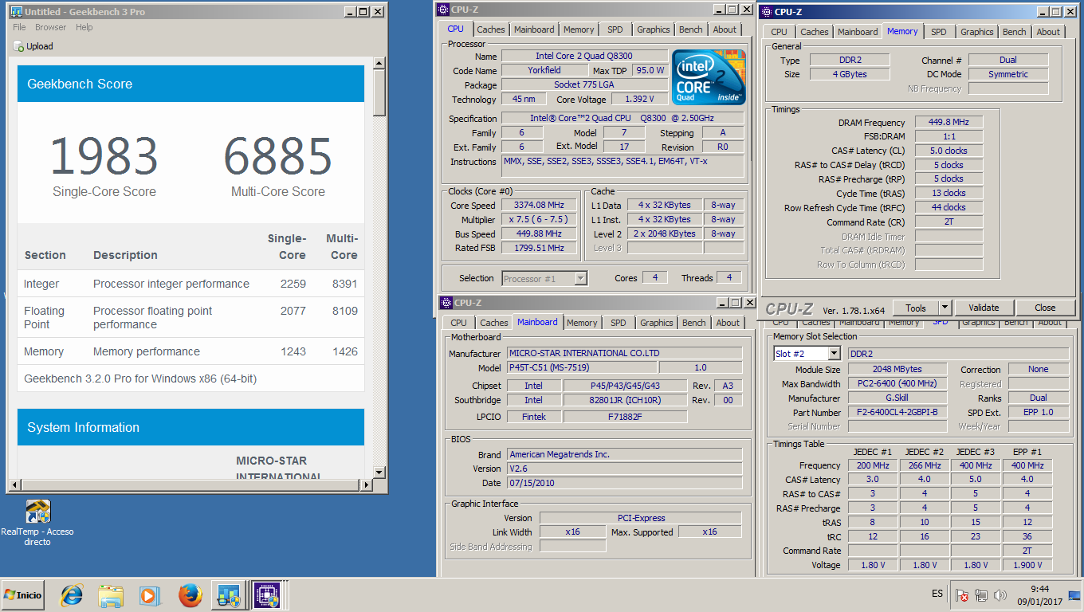This screenshot has height=612, width=1084.
Task: Click the multi-core score 6885
Action: click(x=278, y=156)
